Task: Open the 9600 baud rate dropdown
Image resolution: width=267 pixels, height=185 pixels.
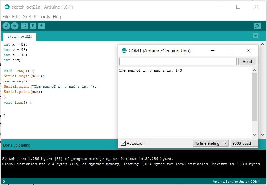Action: [x=244, y=143]
